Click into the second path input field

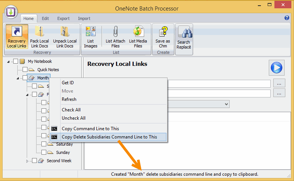[x=219, y=93]
